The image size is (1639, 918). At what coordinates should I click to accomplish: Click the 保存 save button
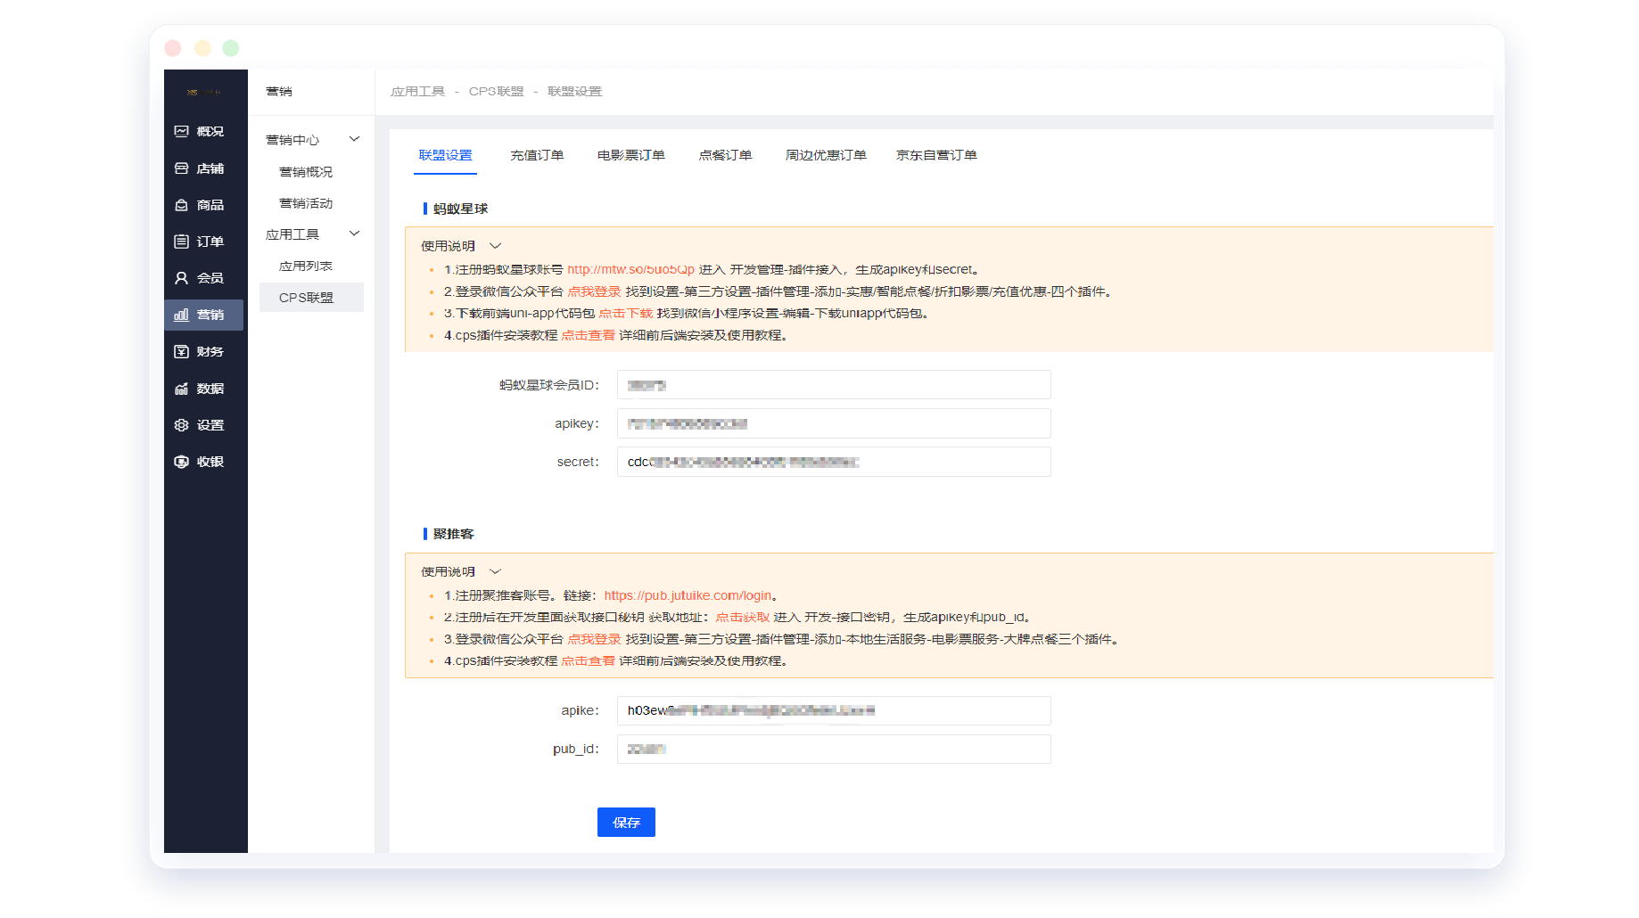click(626, 822)
